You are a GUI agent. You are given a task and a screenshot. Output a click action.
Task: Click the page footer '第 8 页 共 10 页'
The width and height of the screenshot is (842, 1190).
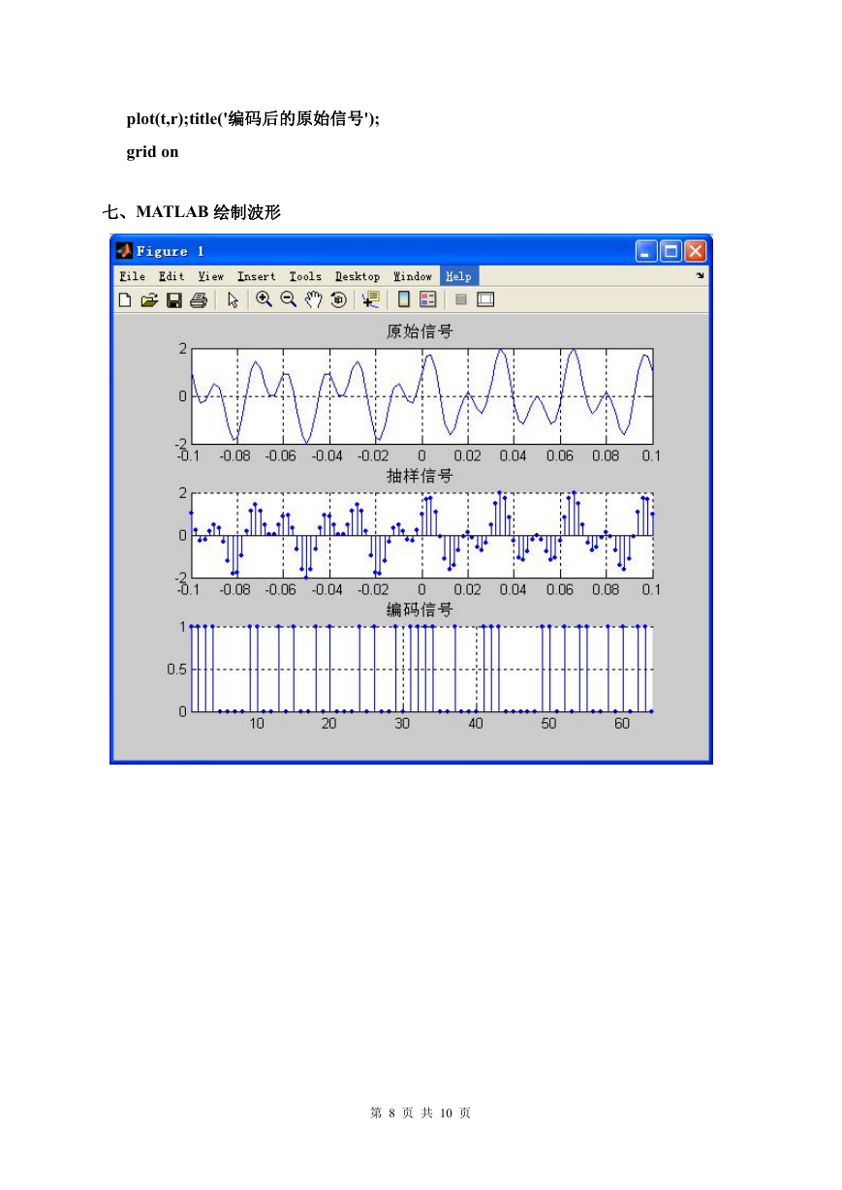(421, 1113)
